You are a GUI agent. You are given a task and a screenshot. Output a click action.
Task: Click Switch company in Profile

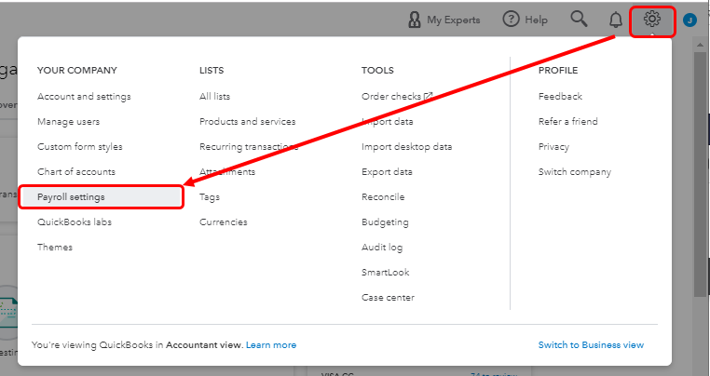[x=574, y=172]
